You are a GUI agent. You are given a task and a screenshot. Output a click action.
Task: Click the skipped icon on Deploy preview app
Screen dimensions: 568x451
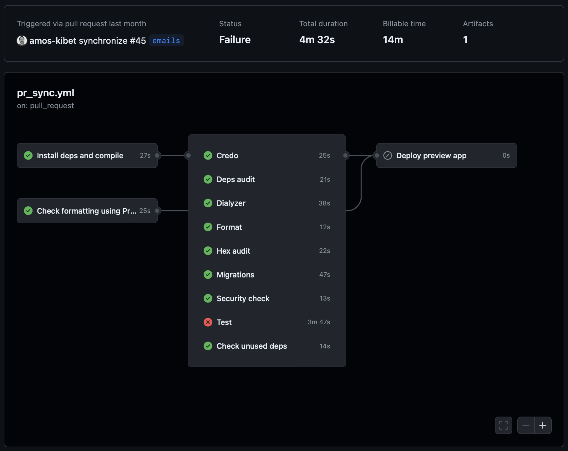388,155
